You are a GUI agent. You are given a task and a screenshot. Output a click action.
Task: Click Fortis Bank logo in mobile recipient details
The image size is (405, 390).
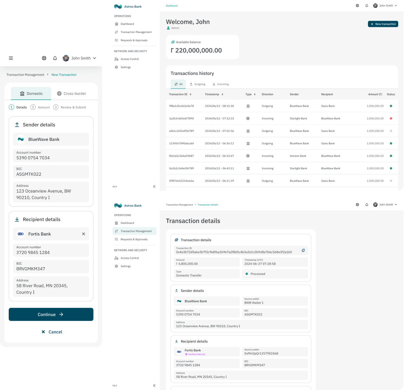(21, 234)
